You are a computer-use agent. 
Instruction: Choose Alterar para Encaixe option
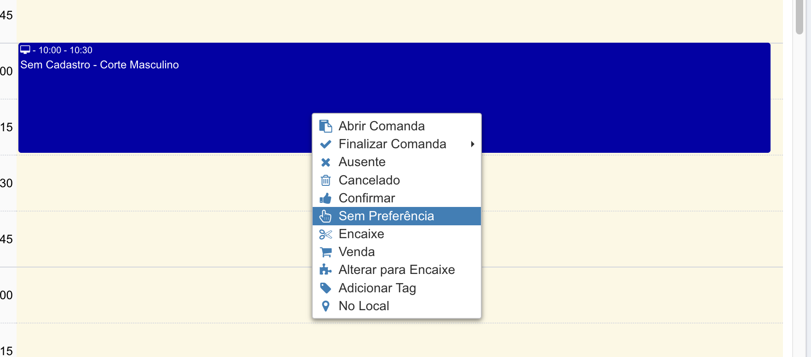coord(396,270)
